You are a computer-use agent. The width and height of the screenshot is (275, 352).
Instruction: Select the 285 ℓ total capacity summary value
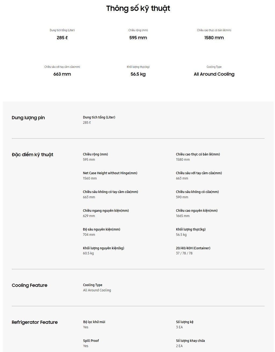[62, 38]
